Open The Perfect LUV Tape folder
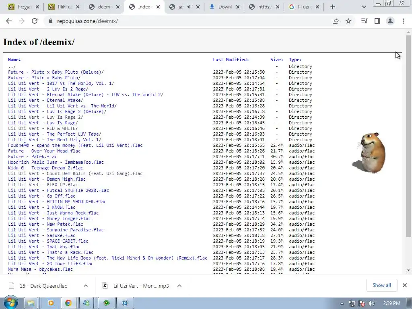Image resolution: width=412 pixels, height=309 pixels. tap(54, 134)
